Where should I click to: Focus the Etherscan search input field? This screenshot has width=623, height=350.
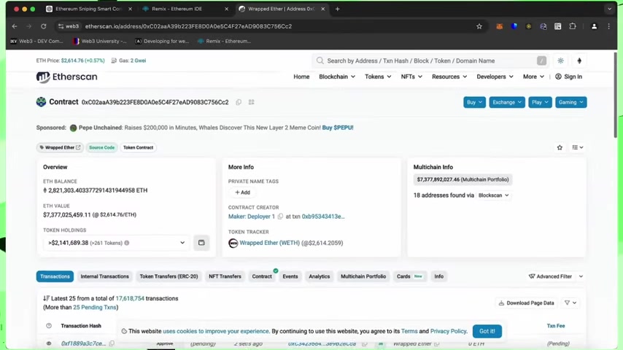point(430,61)
